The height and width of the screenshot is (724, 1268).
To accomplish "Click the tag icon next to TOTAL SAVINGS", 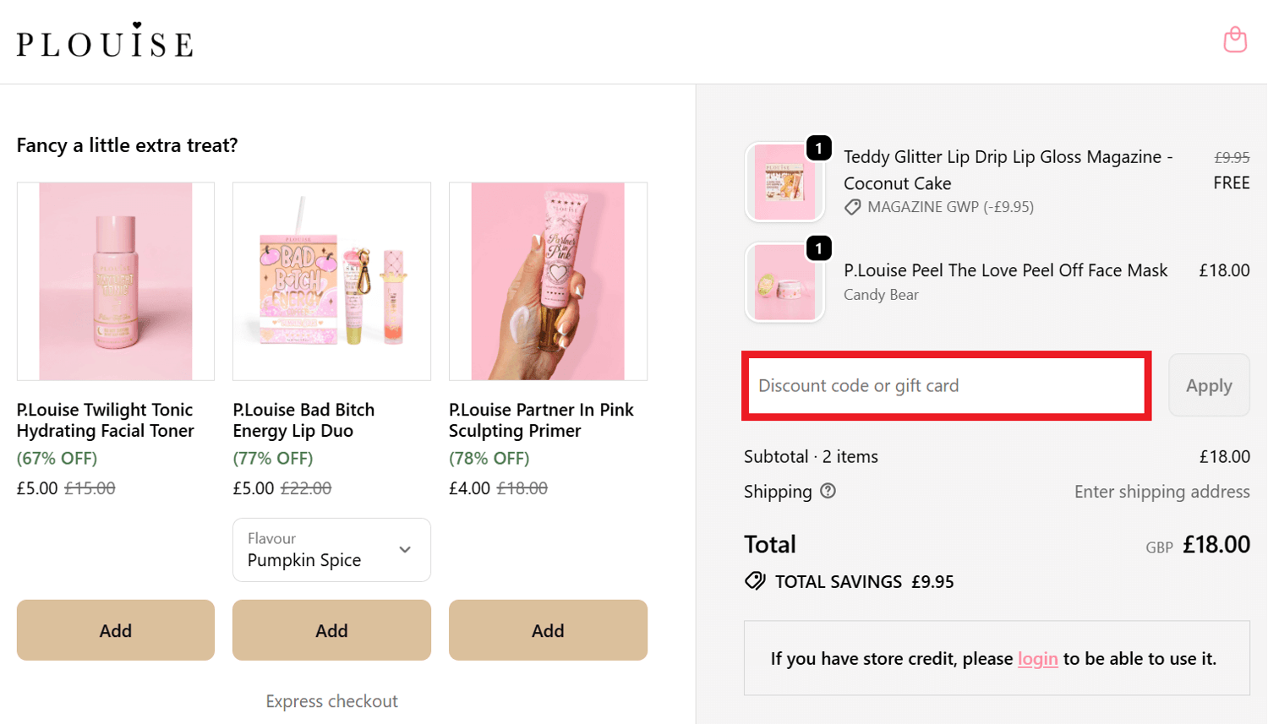I will (755, 580).
